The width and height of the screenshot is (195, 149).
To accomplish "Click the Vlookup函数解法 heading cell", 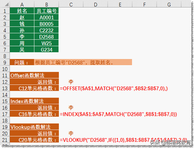I will (34, 127).
